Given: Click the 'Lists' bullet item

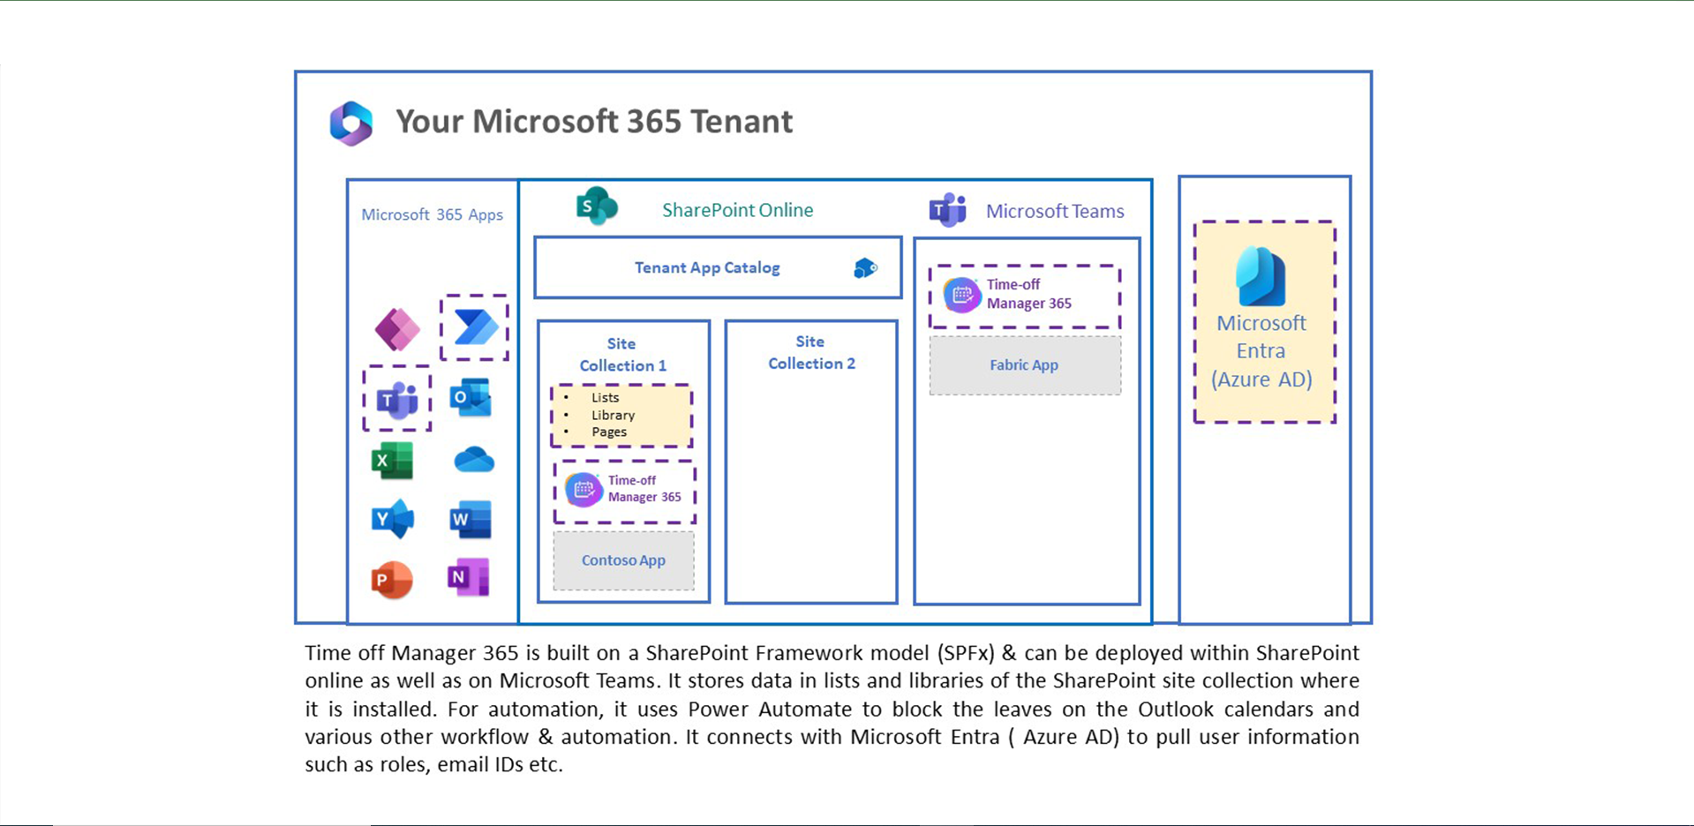Looking at the screenshot, I should 605,397.
